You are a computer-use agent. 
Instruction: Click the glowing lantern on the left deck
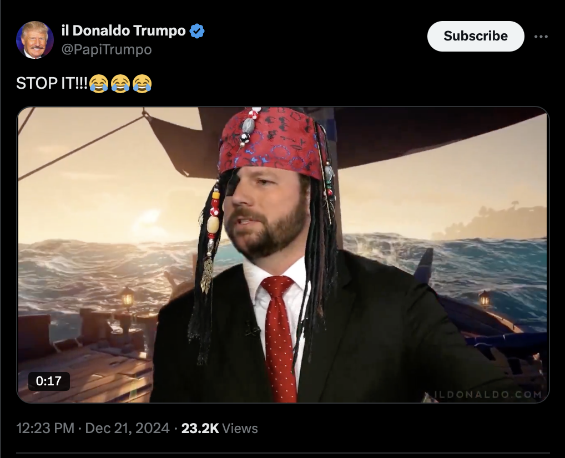click(127, 298)
